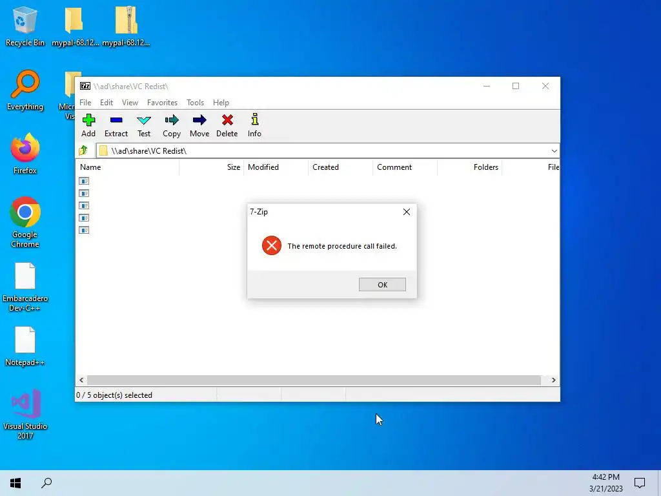The height and width of the screenshot is (496, 661).
Task: Sort by the Size column header
Action: coord(212,167)
